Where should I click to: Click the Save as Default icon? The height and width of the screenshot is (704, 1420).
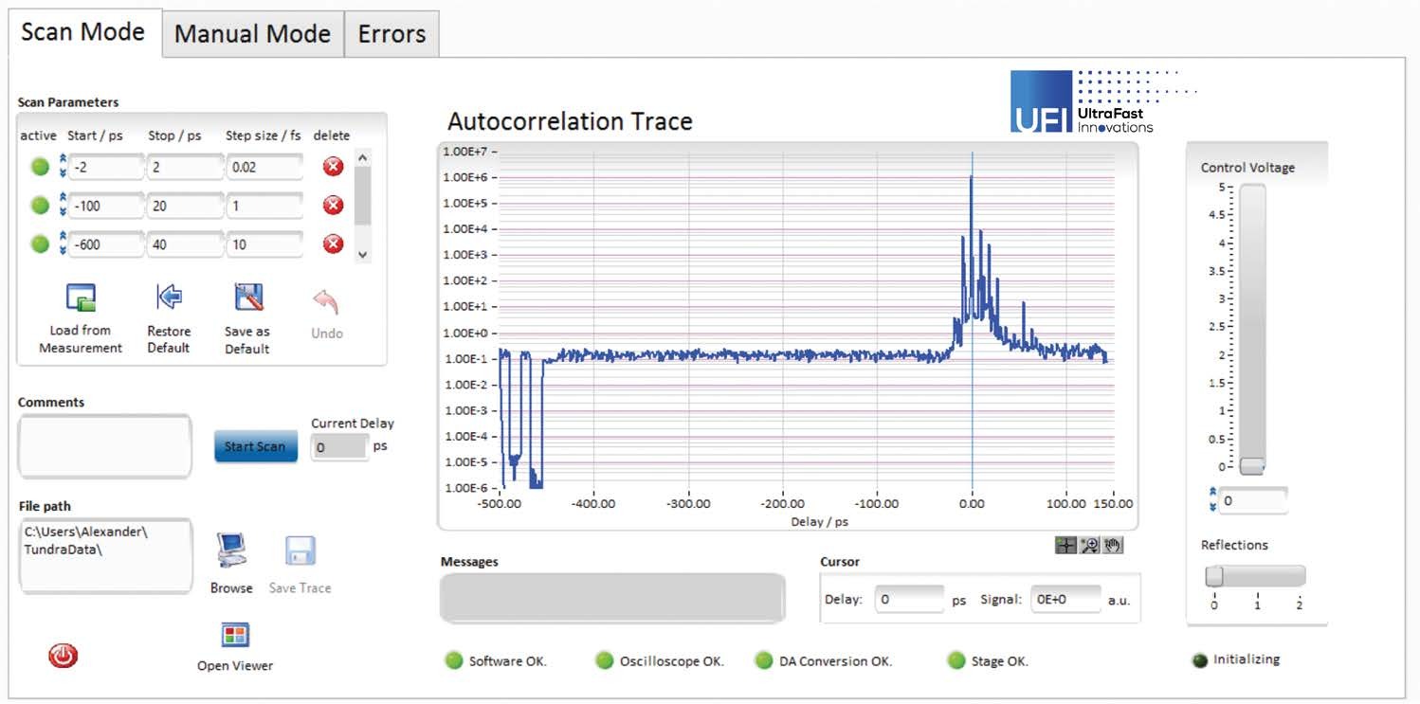pos(248,298)
